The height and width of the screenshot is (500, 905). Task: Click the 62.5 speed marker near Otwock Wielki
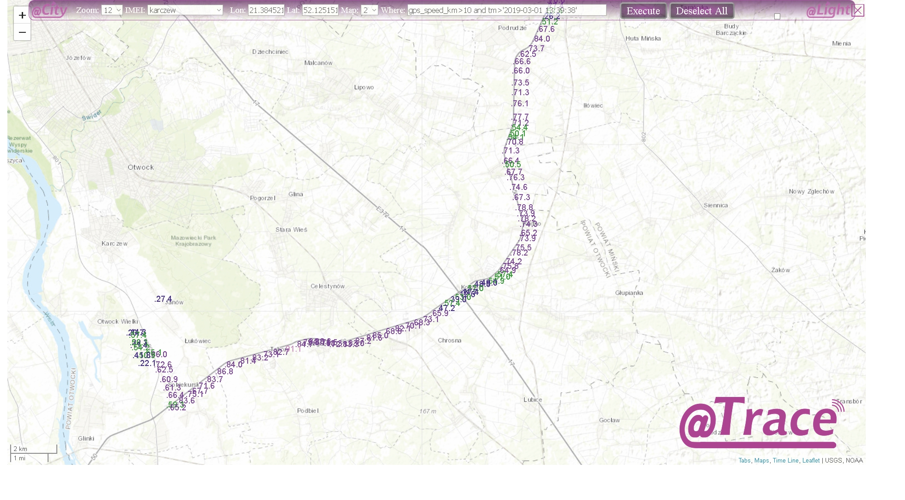pos(164,370)
